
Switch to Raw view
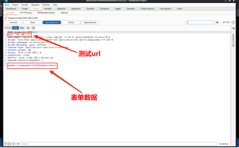pos(15,28)
